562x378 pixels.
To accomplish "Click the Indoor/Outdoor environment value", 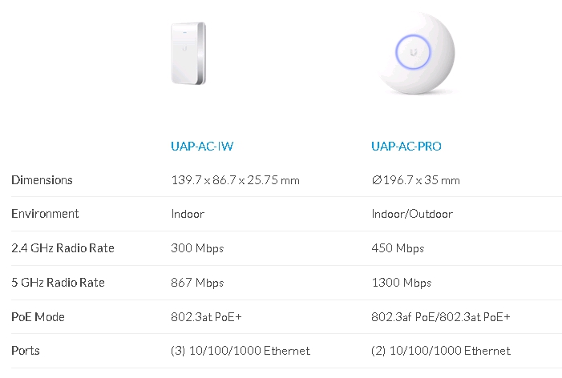I will 412,214.
